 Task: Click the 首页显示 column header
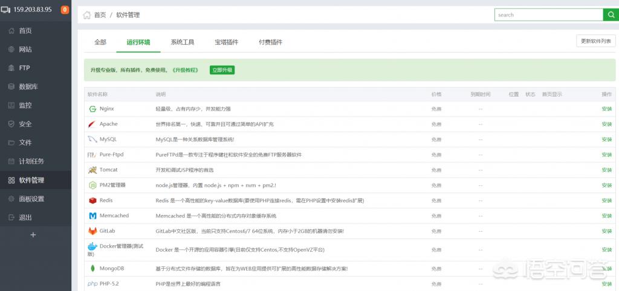pyautogui.click(x=552, y=95)
